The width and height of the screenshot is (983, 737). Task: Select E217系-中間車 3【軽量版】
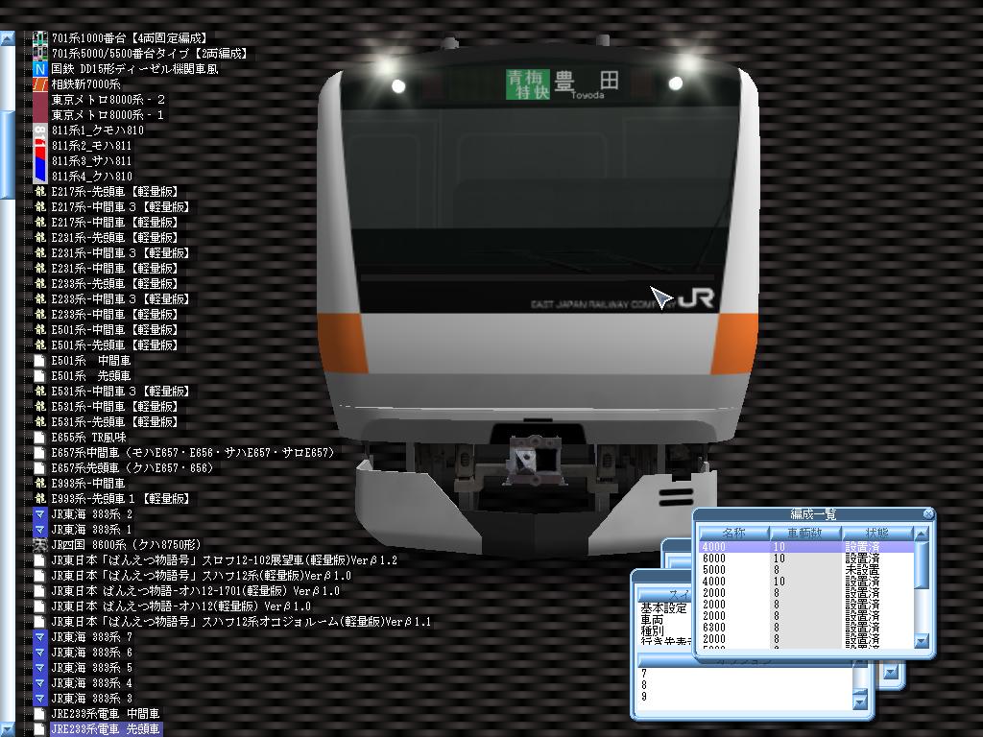(120, 207)
